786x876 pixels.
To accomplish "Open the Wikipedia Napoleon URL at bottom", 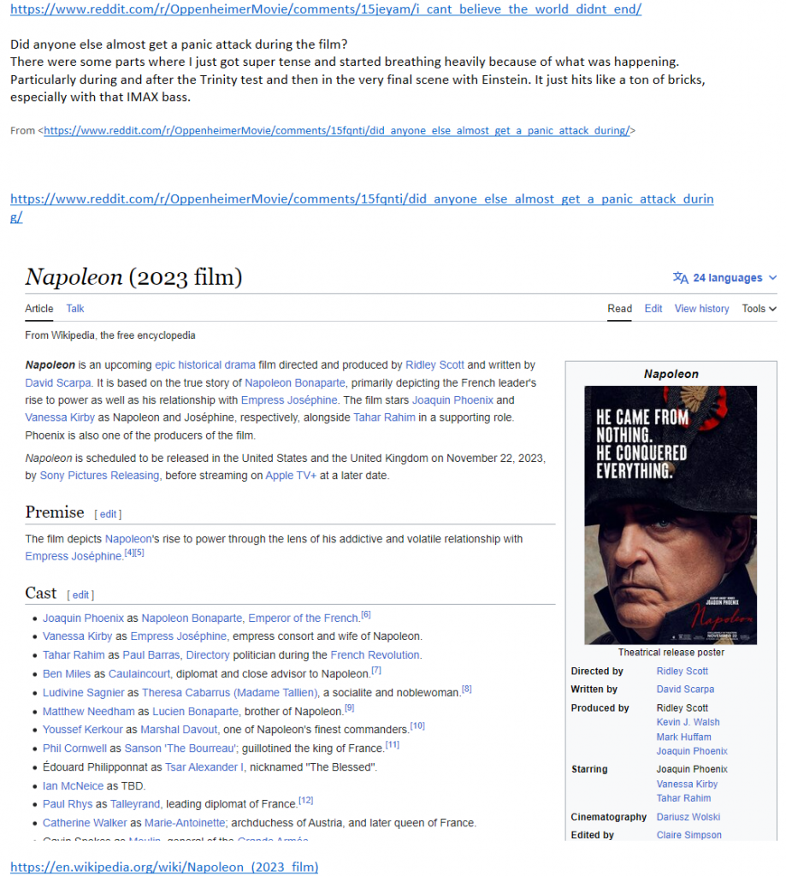I will [x=164, y=867].
